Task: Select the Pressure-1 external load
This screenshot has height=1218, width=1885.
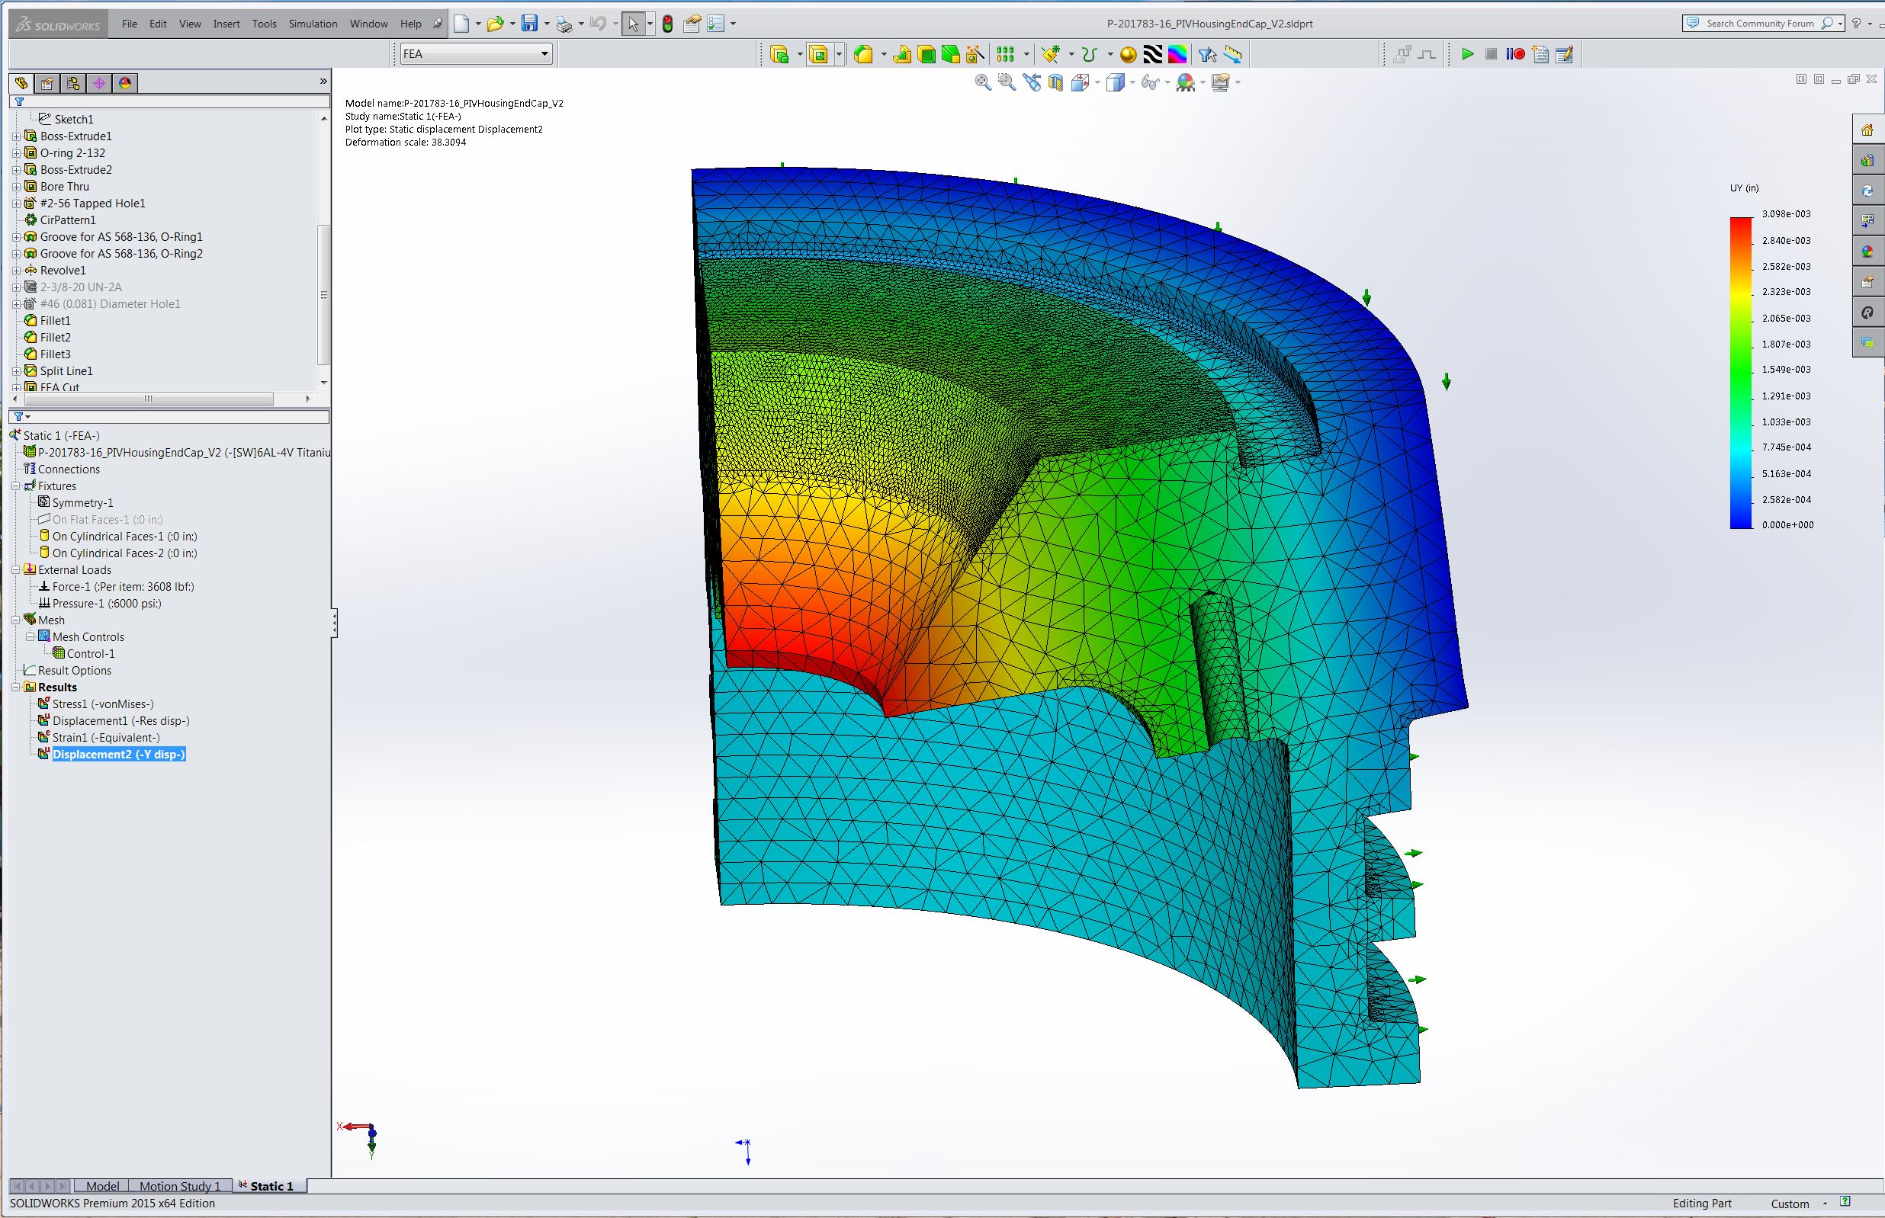Action: click(107, 604)
